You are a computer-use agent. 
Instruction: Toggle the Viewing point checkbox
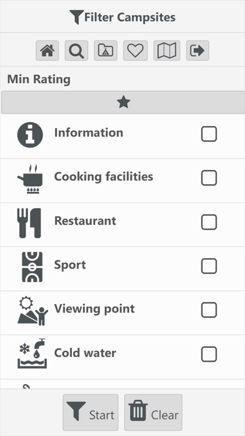point(209,310)
